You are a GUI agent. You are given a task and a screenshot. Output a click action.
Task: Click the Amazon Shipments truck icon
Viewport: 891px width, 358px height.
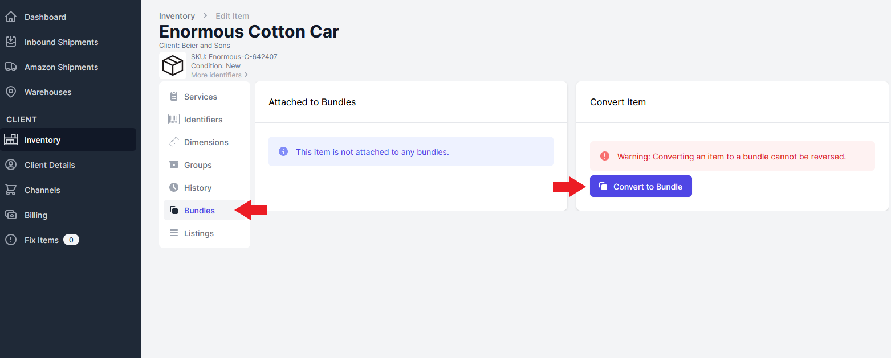pyautogui.click(x=11, y=67)
